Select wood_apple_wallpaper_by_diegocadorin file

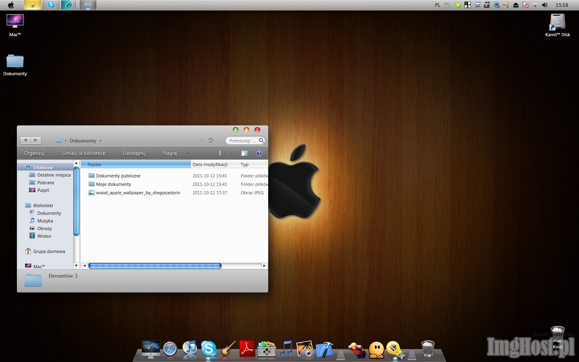(x=138, y=193)
